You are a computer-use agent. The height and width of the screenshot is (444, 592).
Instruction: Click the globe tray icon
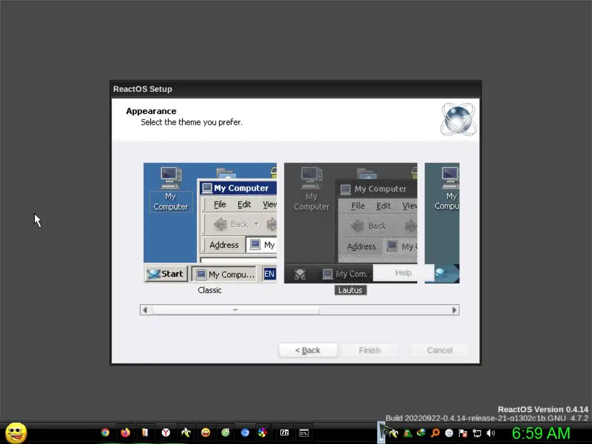[x=421, y=433]
